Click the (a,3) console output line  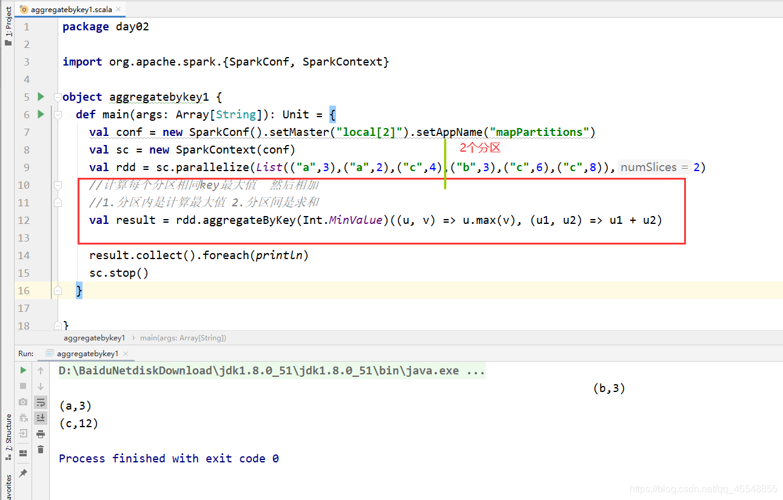(x=75, y=406)
